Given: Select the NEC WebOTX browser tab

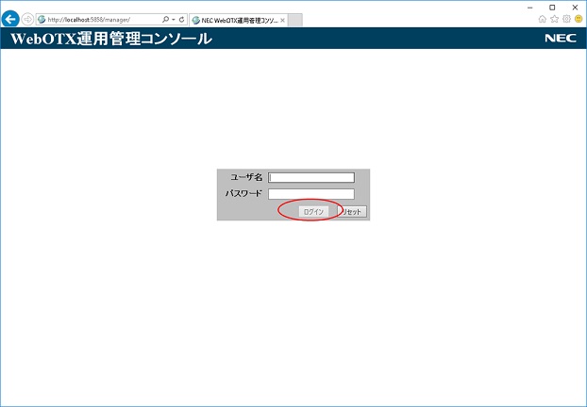Looking at the screenshot, I should point(236,20).
